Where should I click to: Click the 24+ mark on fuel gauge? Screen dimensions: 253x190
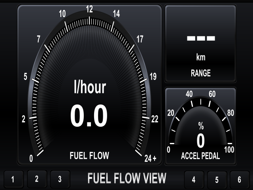(x=150, y=158)
